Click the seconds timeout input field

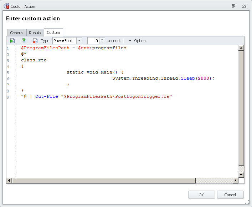(x=93, y=41)
